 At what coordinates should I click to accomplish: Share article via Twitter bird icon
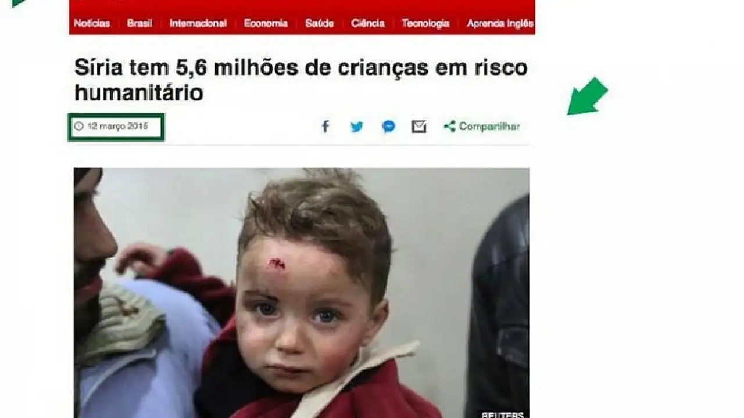pos(357,127)
